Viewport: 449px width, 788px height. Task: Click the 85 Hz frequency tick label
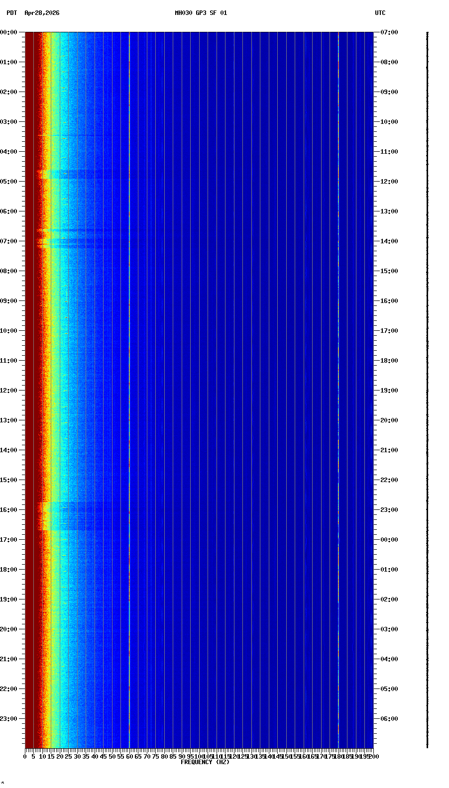tap(173, 757)
